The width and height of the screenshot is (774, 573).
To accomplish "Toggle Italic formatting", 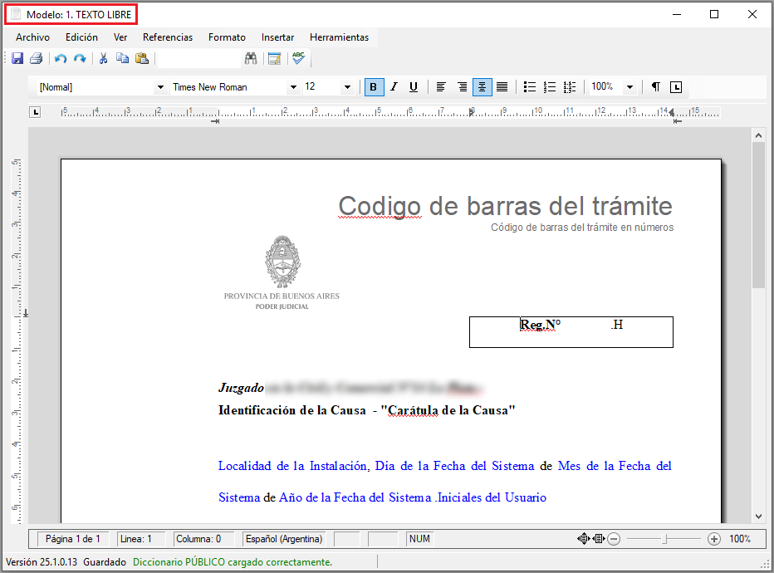I will pos(394,87).
